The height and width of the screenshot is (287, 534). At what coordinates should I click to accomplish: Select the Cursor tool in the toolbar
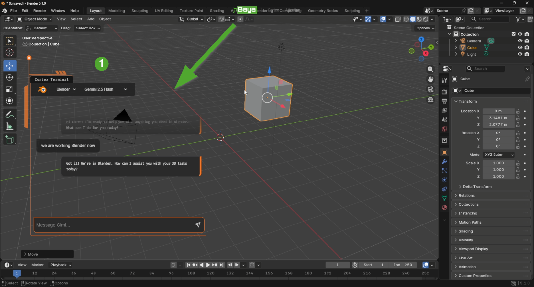pyautogui.click(x=9, y=52)
